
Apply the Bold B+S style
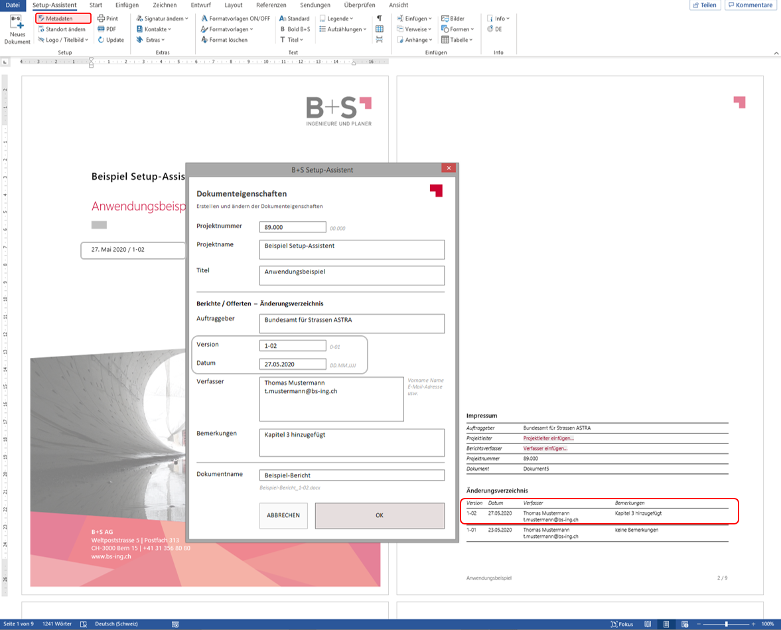[295, 29]
